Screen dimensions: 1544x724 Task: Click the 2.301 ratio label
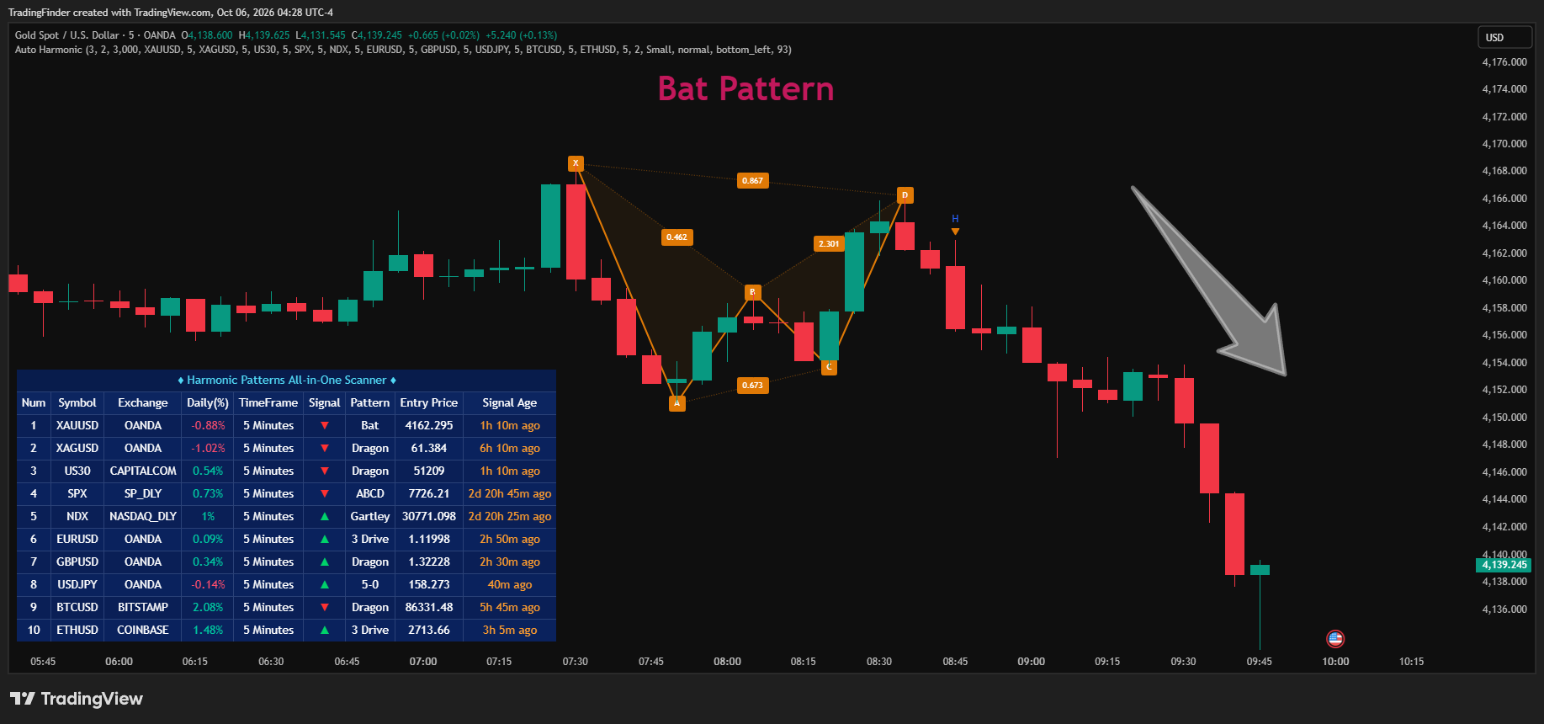829,244
